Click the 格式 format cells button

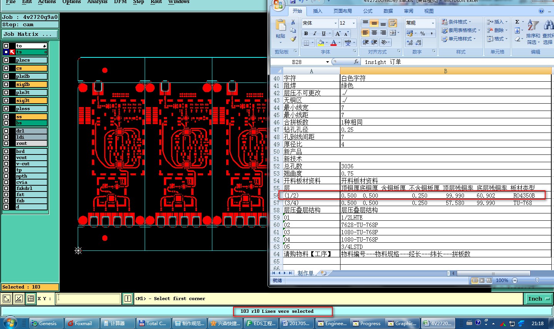497,39
